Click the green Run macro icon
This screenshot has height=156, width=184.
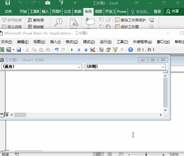point(72,50)
